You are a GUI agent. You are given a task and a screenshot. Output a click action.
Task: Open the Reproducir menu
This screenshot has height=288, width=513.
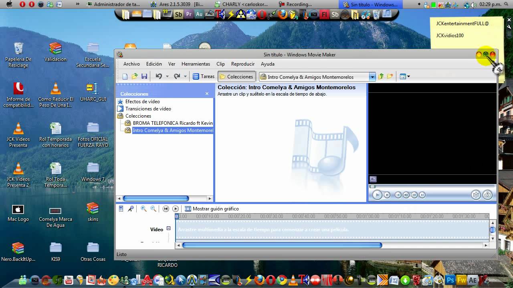point(243,64)
